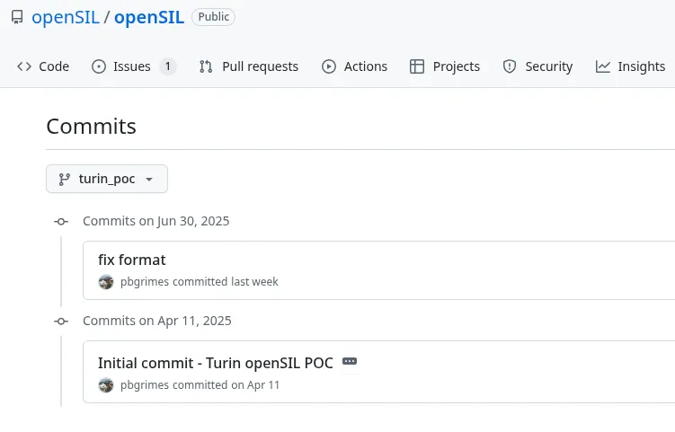Expand commit description with ellipsis button
Image resolution: width=675 pixels, height=432 pixels.
tap(350, 361)
